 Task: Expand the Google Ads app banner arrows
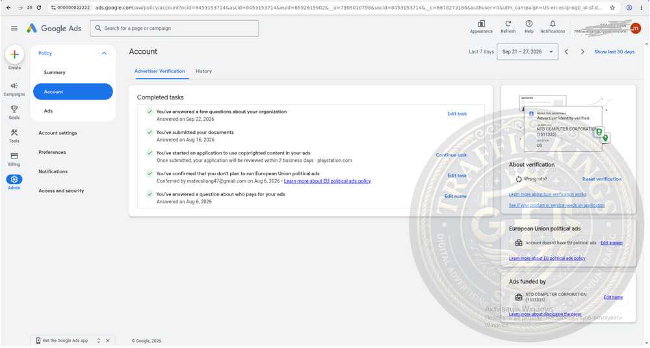tap(99, 341)
